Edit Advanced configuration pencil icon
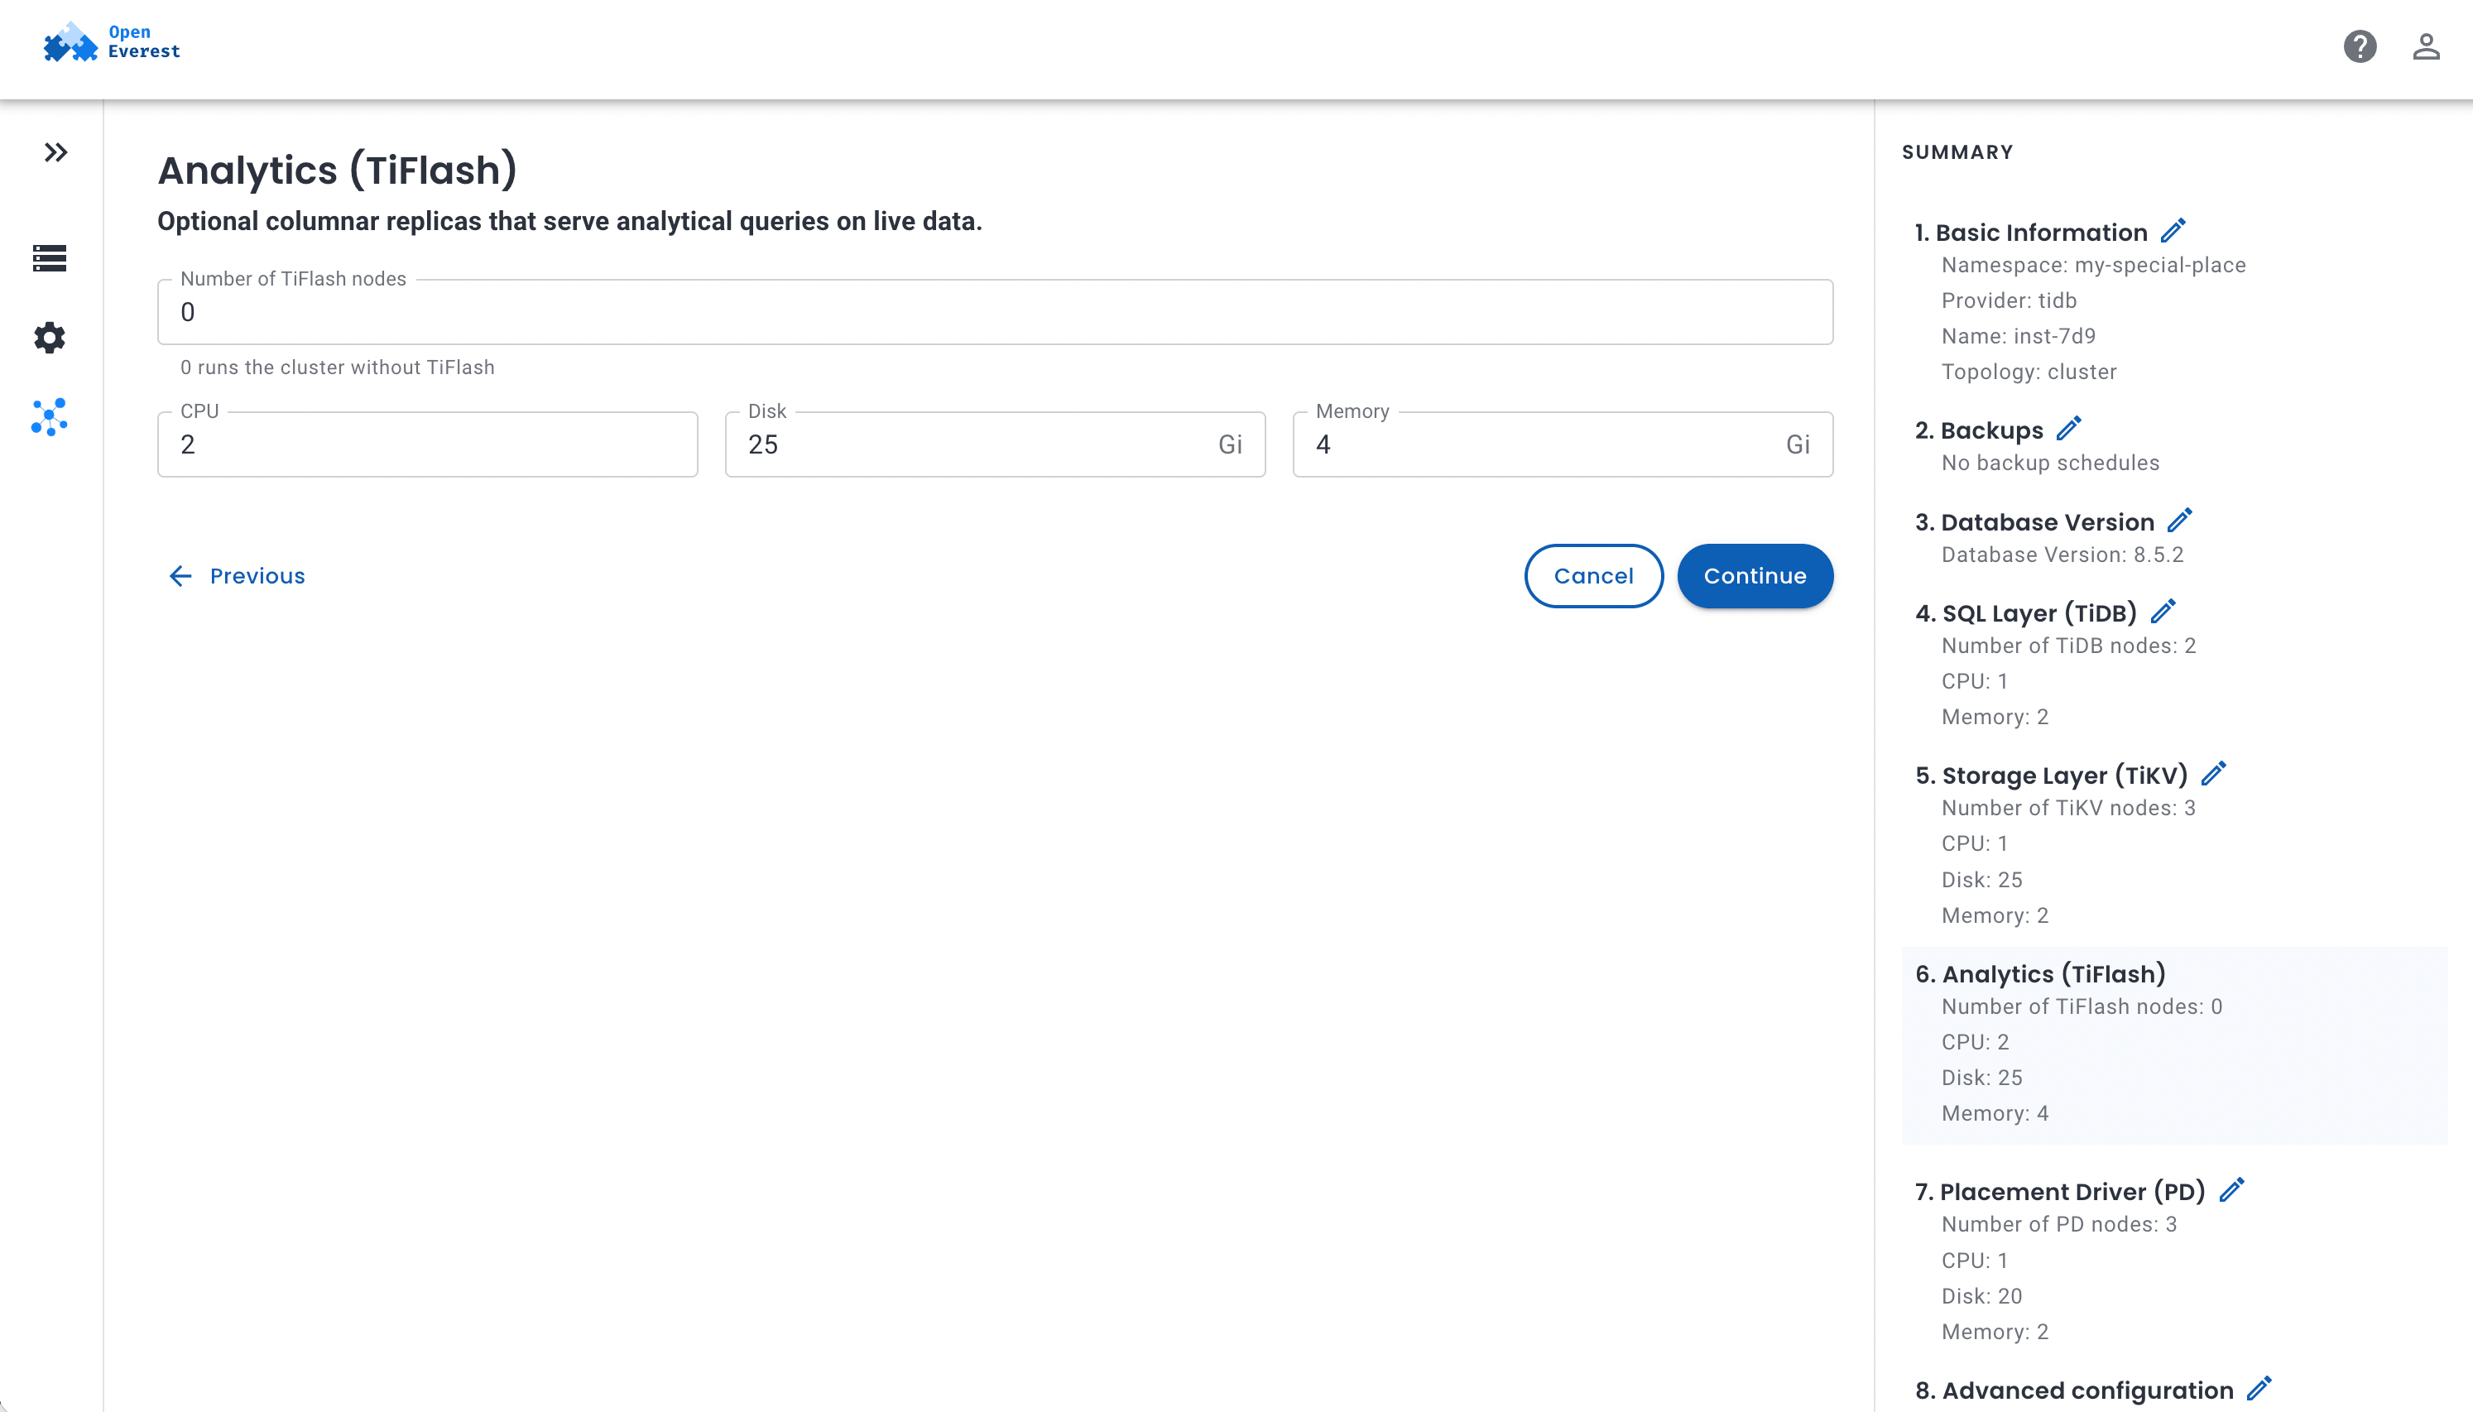 2259,1389
